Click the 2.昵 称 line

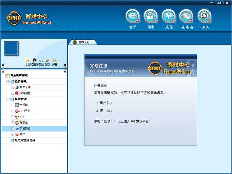click(x=104, y=111)
